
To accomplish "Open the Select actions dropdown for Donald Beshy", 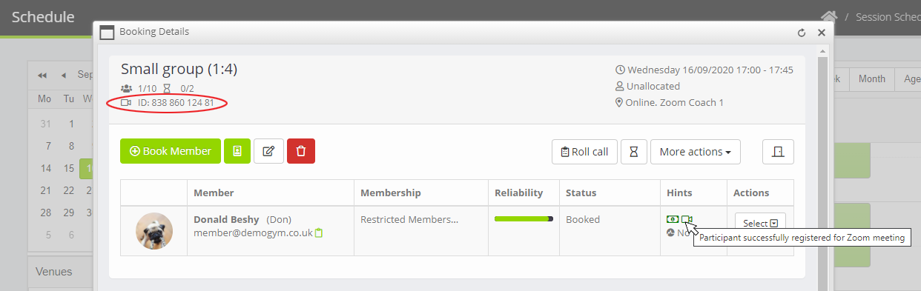I will pyautogui.click(x=760, y=223).
